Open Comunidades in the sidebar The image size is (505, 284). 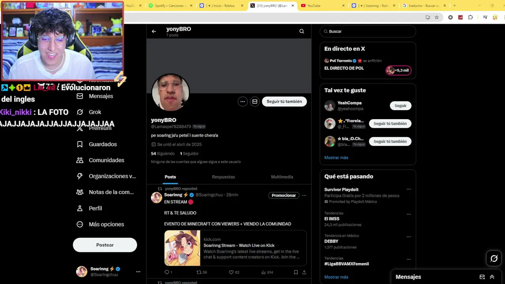tap(101, 160)
